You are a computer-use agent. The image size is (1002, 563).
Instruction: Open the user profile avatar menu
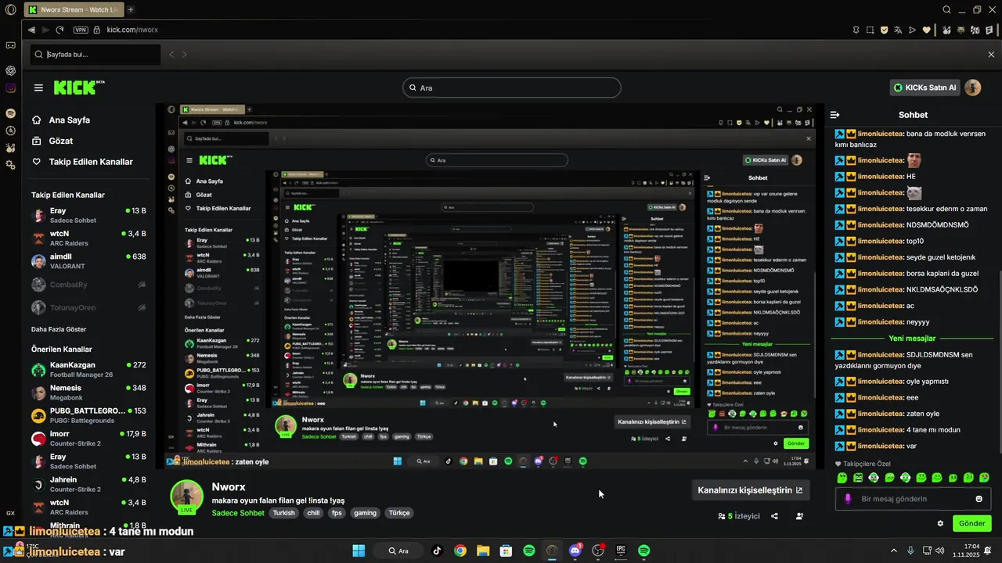coord(973,88)
